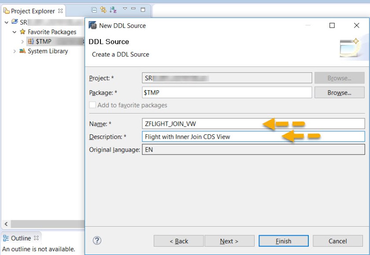Open Project Explorer view menu triangle
Screen dimensions: 370x255
[125, 9]
